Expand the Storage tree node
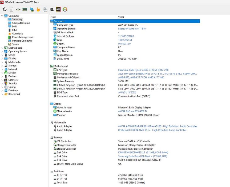230x187 pixels. tap(2, 66)
